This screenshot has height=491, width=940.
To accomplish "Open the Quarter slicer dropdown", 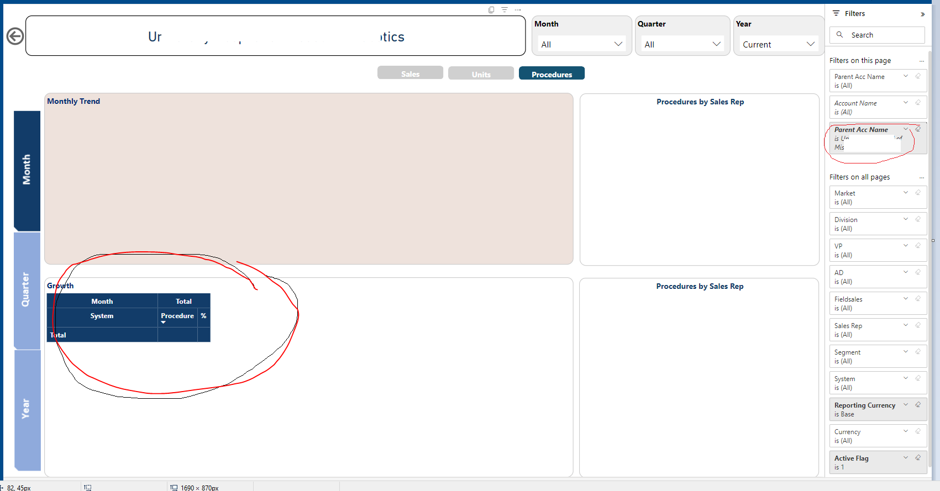I will (x=682, y=44).
